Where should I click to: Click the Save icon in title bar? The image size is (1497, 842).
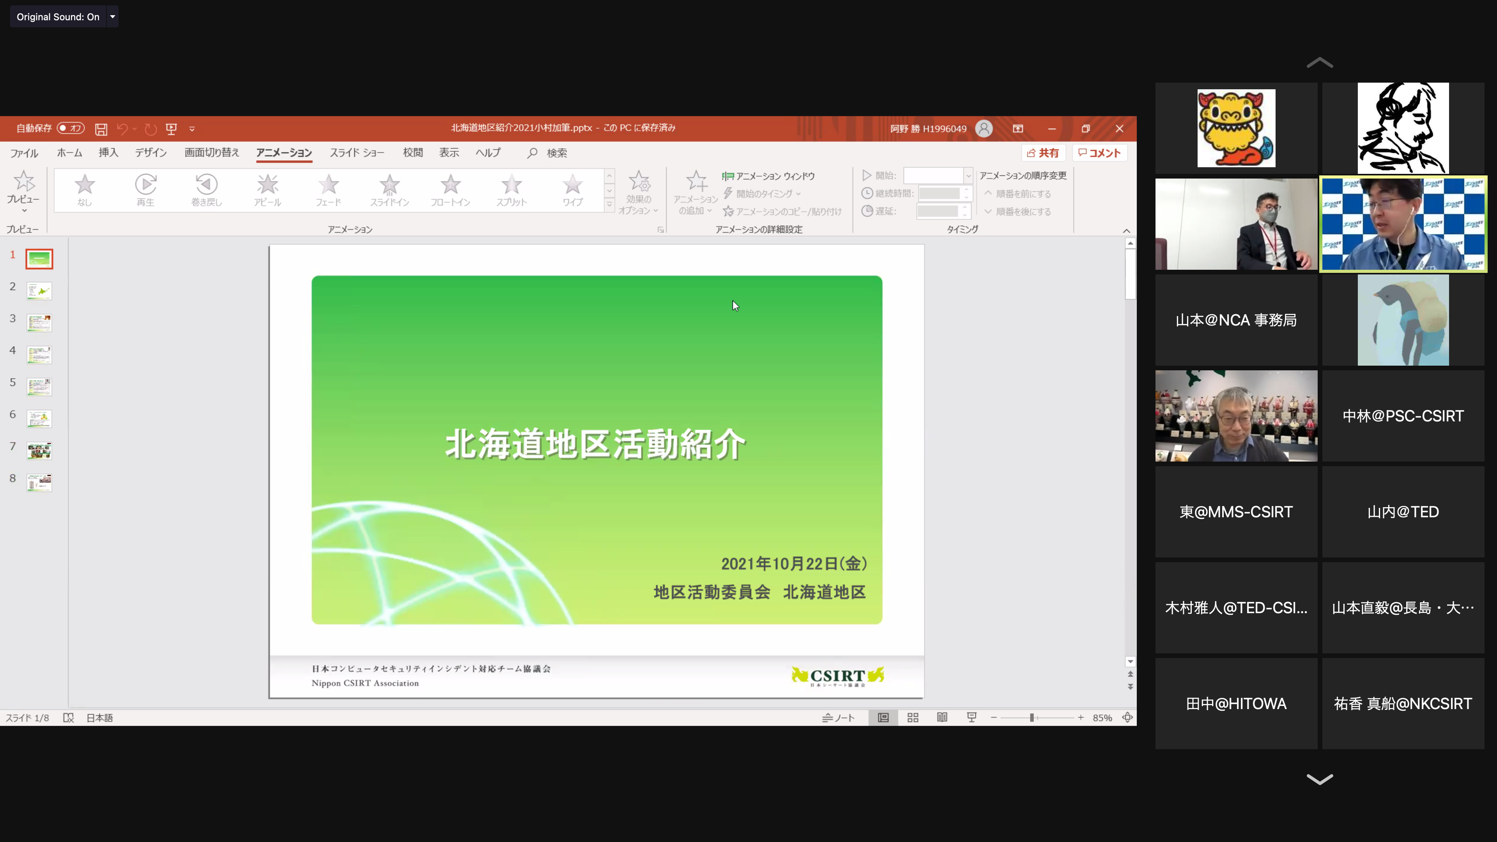(101, 129)
